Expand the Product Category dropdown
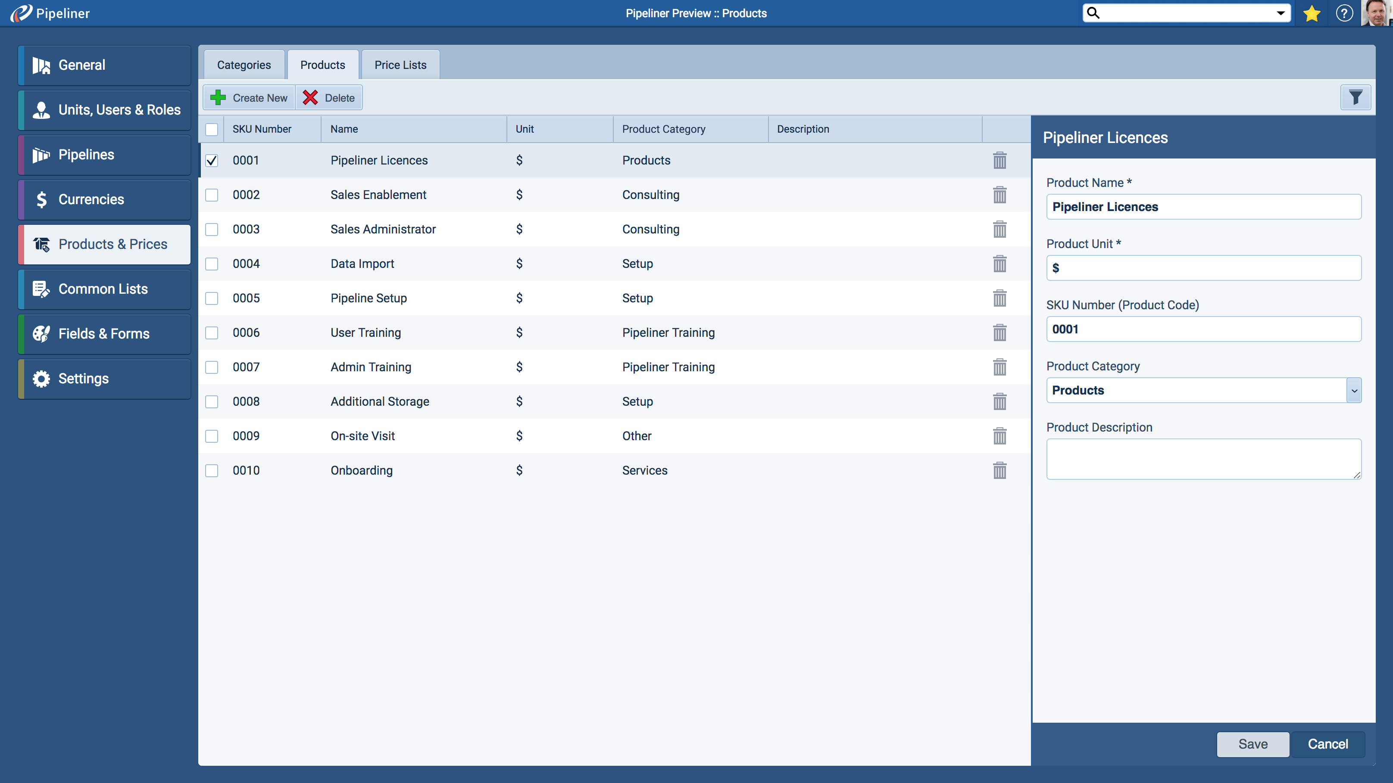Image resolution: width=1393 pixels, height=783 pixels. pyautogui.click(x=1353, y=390)
